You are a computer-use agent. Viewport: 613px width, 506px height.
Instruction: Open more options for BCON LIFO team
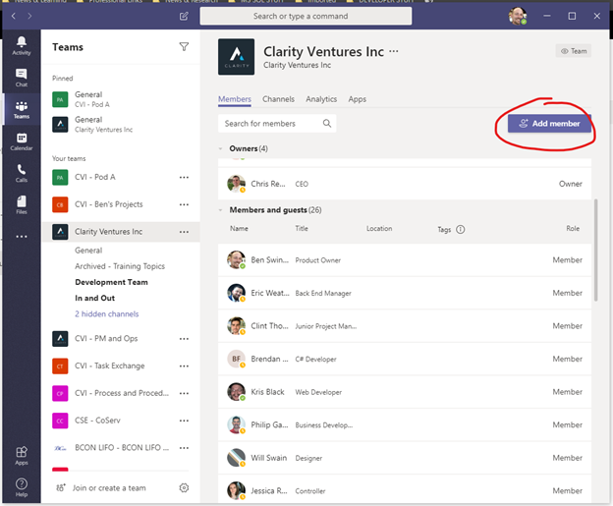(184, 448)
